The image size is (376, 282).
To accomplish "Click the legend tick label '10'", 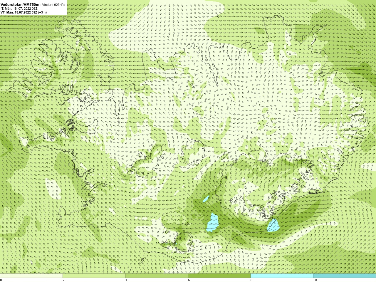I will 315,280.
